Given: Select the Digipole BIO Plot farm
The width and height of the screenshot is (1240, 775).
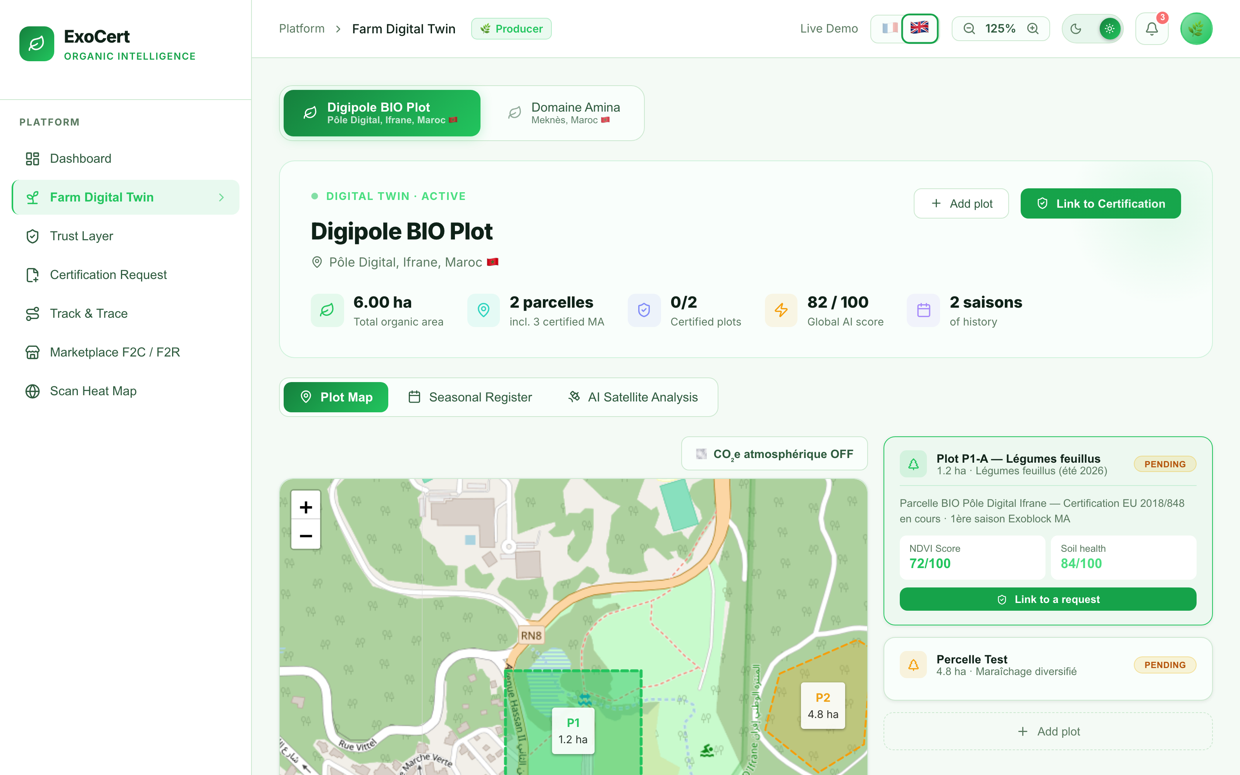Looking at the screenshot, I should tap(382, 113).
